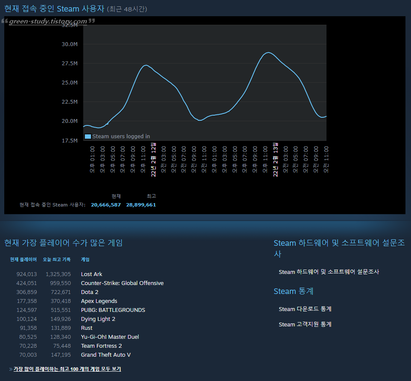Click CS:GO peak value 959,550
The image size is (411, 381).
click(x=61, y=283)
